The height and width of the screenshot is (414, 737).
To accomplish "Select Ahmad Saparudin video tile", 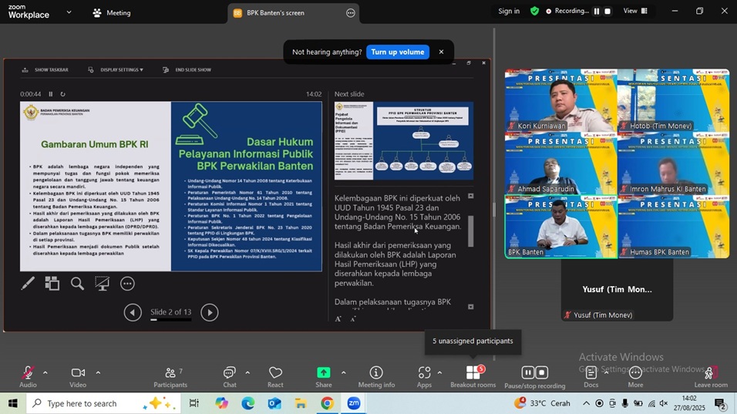I will pos(560,163).
